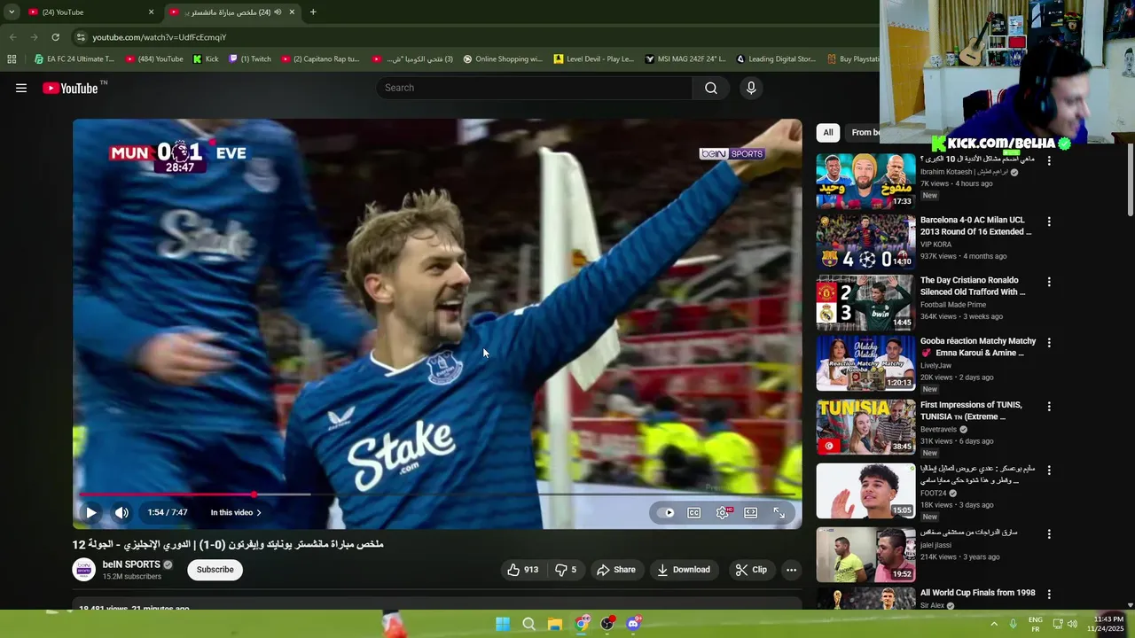Open options for First Impressions of TUNIS video
The width and height of the screenshot is (1135, 638).
[x=1049, y=407]
